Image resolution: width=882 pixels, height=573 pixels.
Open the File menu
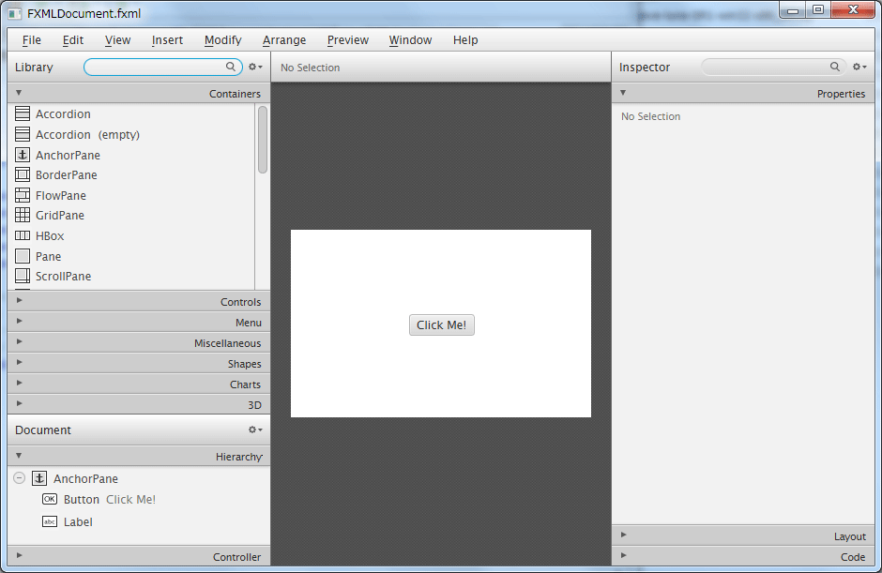click(32, 40)
